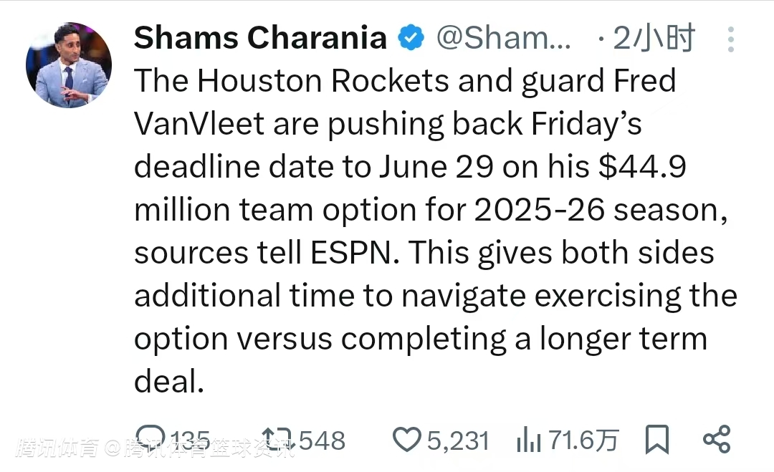Click the 2小时 timestamp
This screenshot has width=774, height=472.
click(x=654, y=38)
